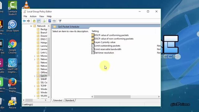This screenshot has height=112, width=199.
Task: Click the settings list horizontal scrollbar thumb
Action: click(112, 97)
